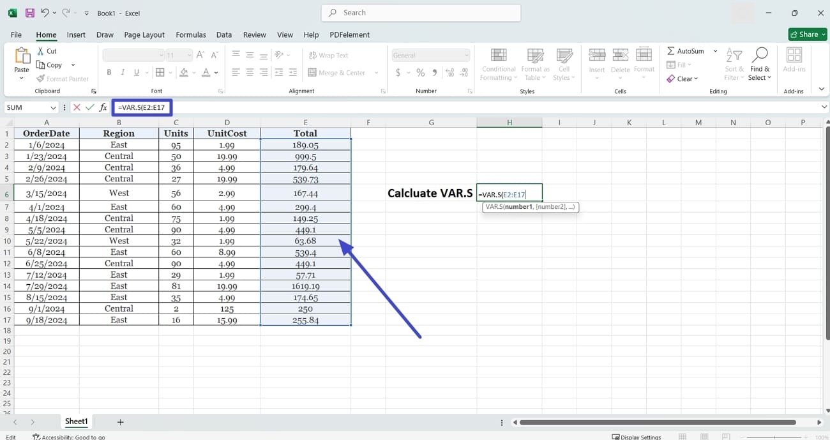Toggle underline formatting
The width and height of the screenshot is (830, 440).
tap(135, 72)
